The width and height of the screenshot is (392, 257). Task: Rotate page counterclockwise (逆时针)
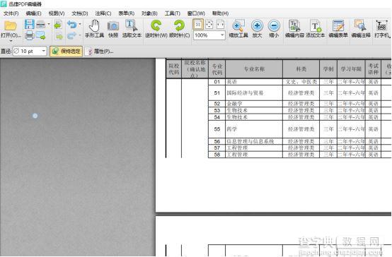pos(156,29)
